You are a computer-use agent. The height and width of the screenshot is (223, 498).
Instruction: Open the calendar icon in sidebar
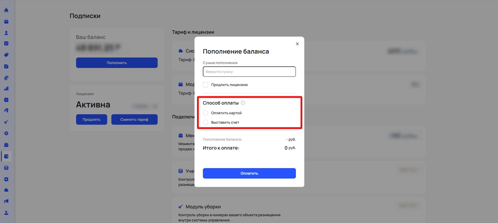click(6, 21)
